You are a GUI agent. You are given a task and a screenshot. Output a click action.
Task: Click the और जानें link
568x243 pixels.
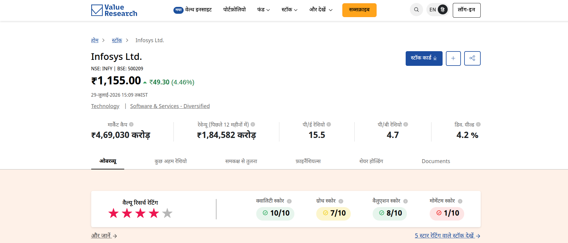[x=104, y=236]
